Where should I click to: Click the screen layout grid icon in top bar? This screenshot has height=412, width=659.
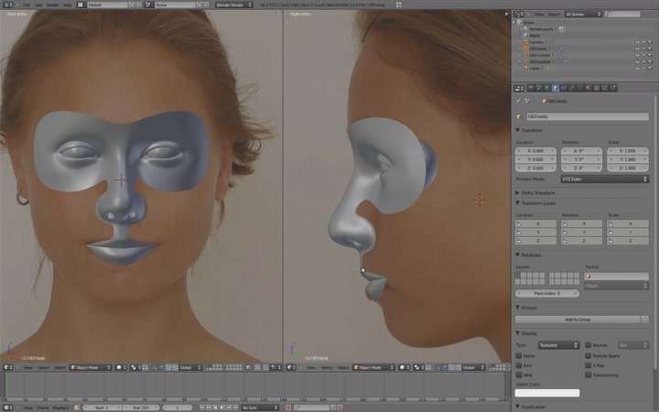[80, 5]
